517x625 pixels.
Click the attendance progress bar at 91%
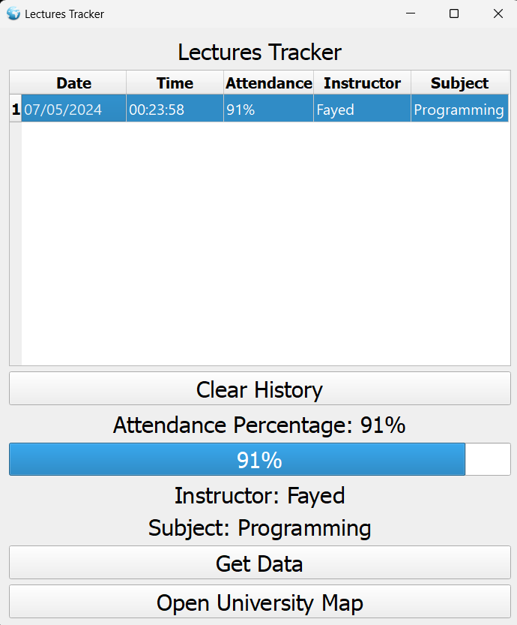(259, 459)
